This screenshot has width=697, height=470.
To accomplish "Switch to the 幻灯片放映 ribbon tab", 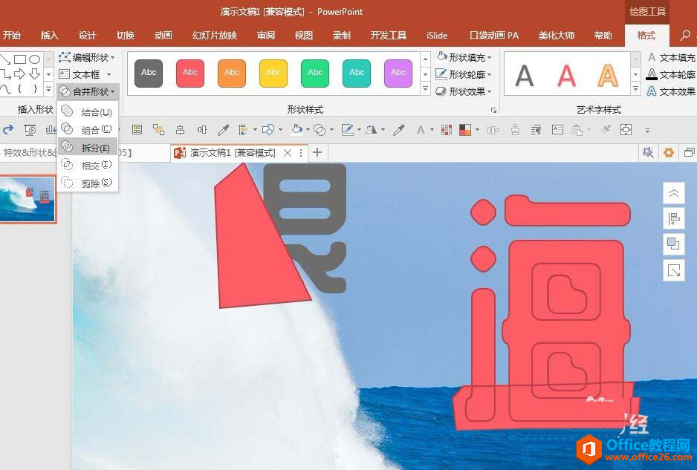I will (215, 35).
